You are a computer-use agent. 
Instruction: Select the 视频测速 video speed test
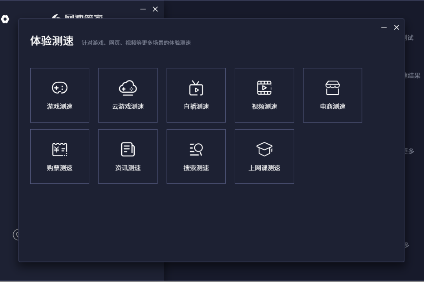click(x=264, y=95)
